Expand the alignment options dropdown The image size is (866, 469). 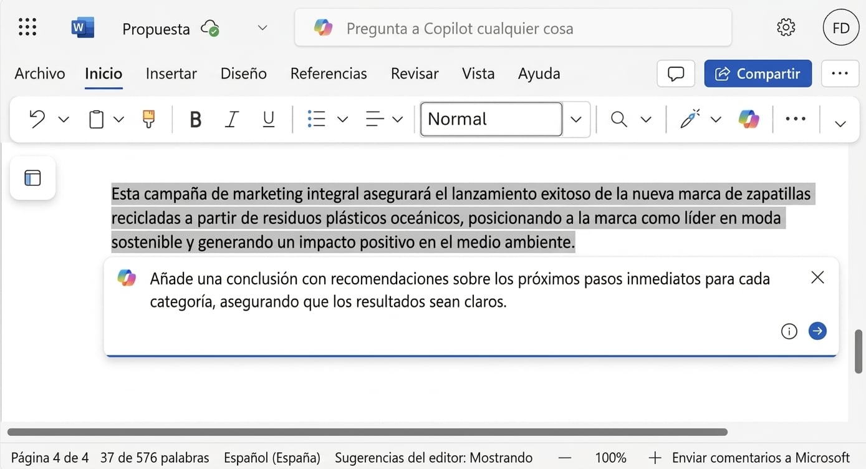tap(398, 120)
